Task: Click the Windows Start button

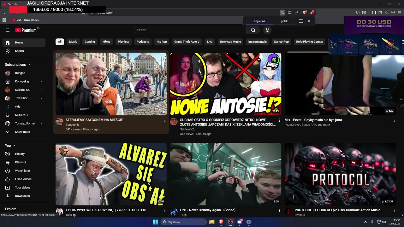Action: tap(155, 222)
